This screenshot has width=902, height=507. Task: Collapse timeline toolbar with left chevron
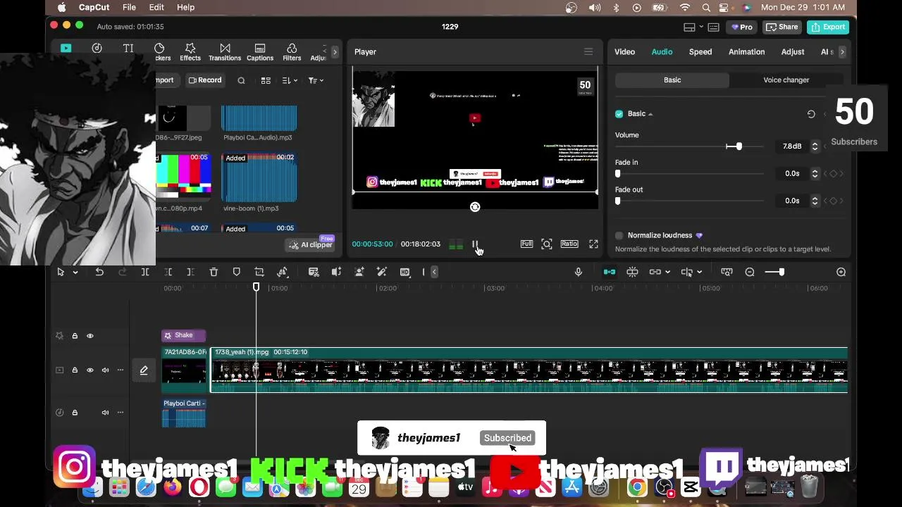click(434, 272)
